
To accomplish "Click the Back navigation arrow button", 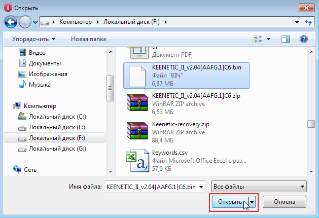I will point(11,22).
